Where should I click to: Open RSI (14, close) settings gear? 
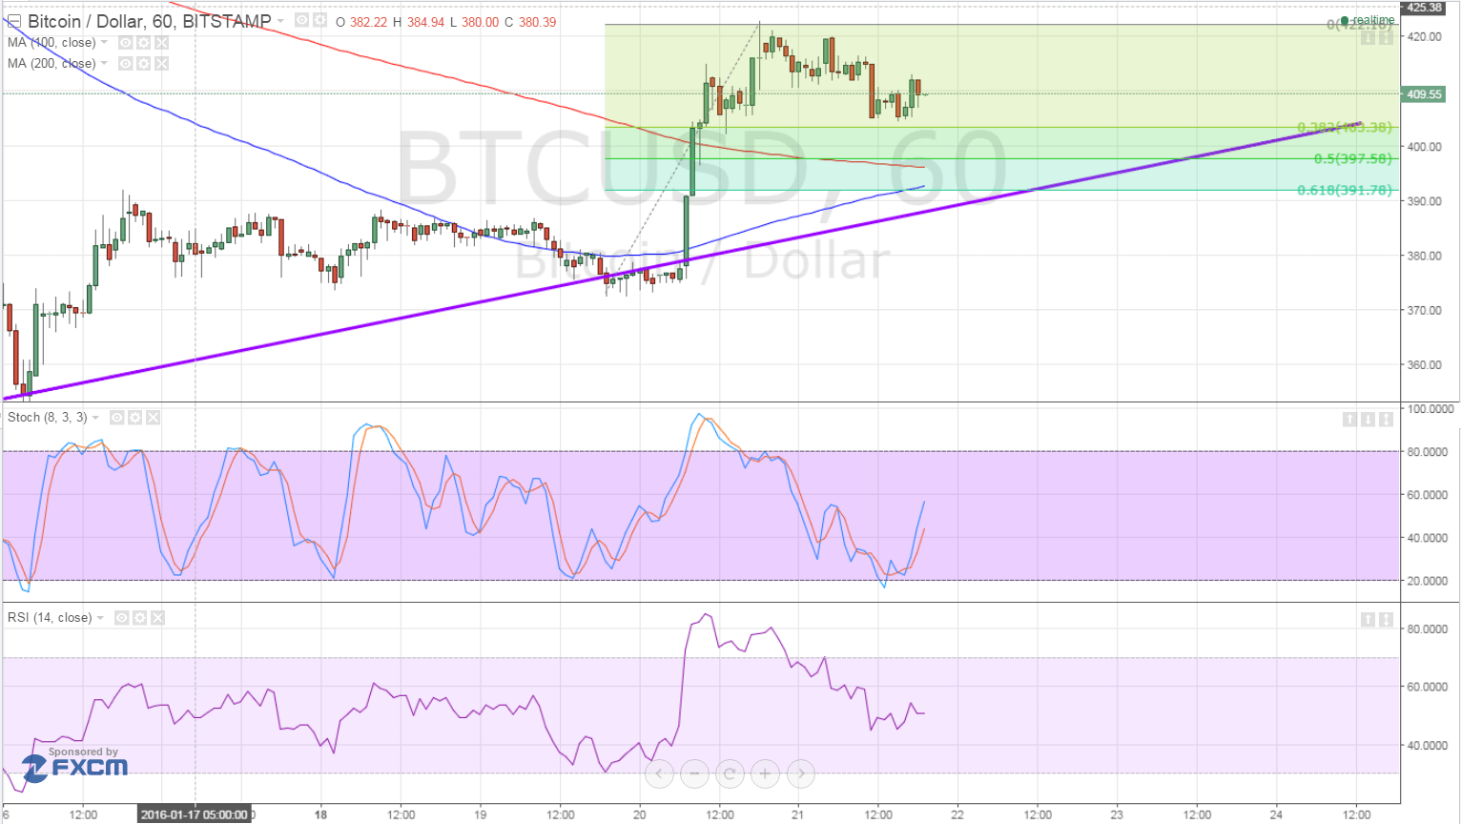(x=139, y=618)
